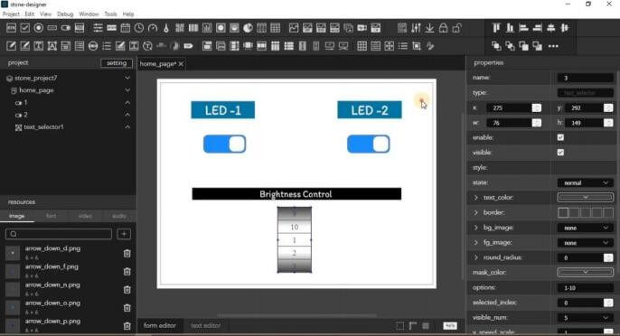The width and height of the screenshot is (620, 336).
Task: Click the open padlock unlock icon
Action: (x=456, y=28)
